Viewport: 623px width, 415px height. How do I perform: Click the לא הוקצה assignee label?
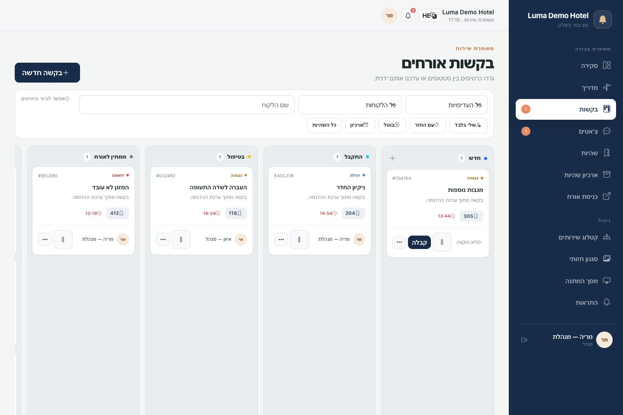(x=469, y=242)
